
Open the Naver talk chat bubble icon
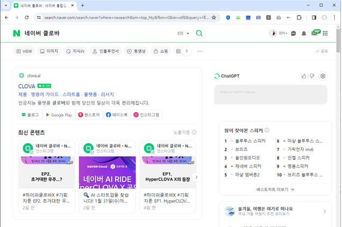point(293,33)
